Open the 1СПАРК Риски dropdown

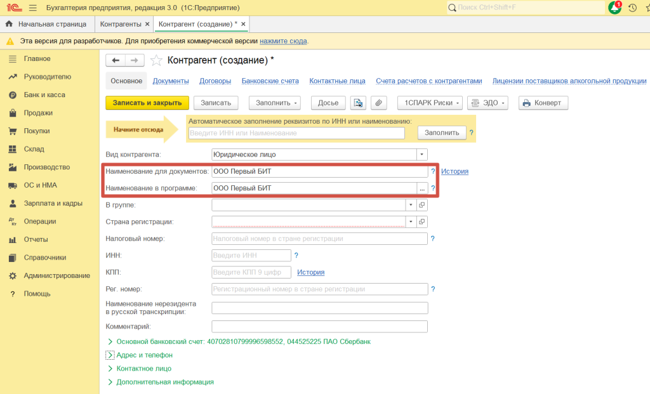429,103
